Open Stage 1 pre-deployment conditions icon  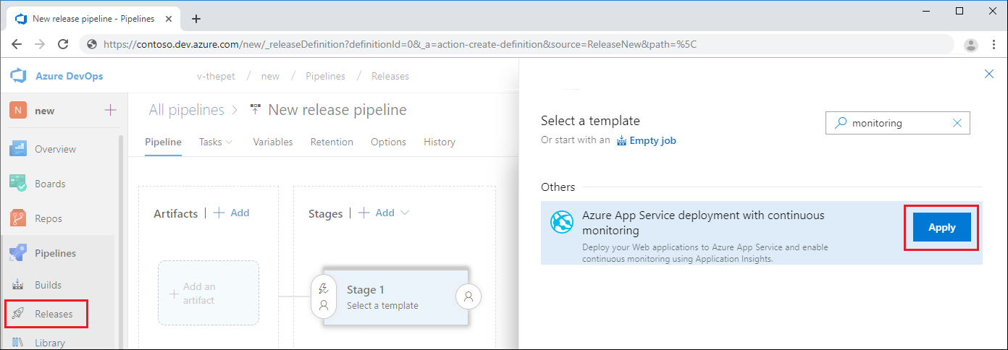[324, 296]
